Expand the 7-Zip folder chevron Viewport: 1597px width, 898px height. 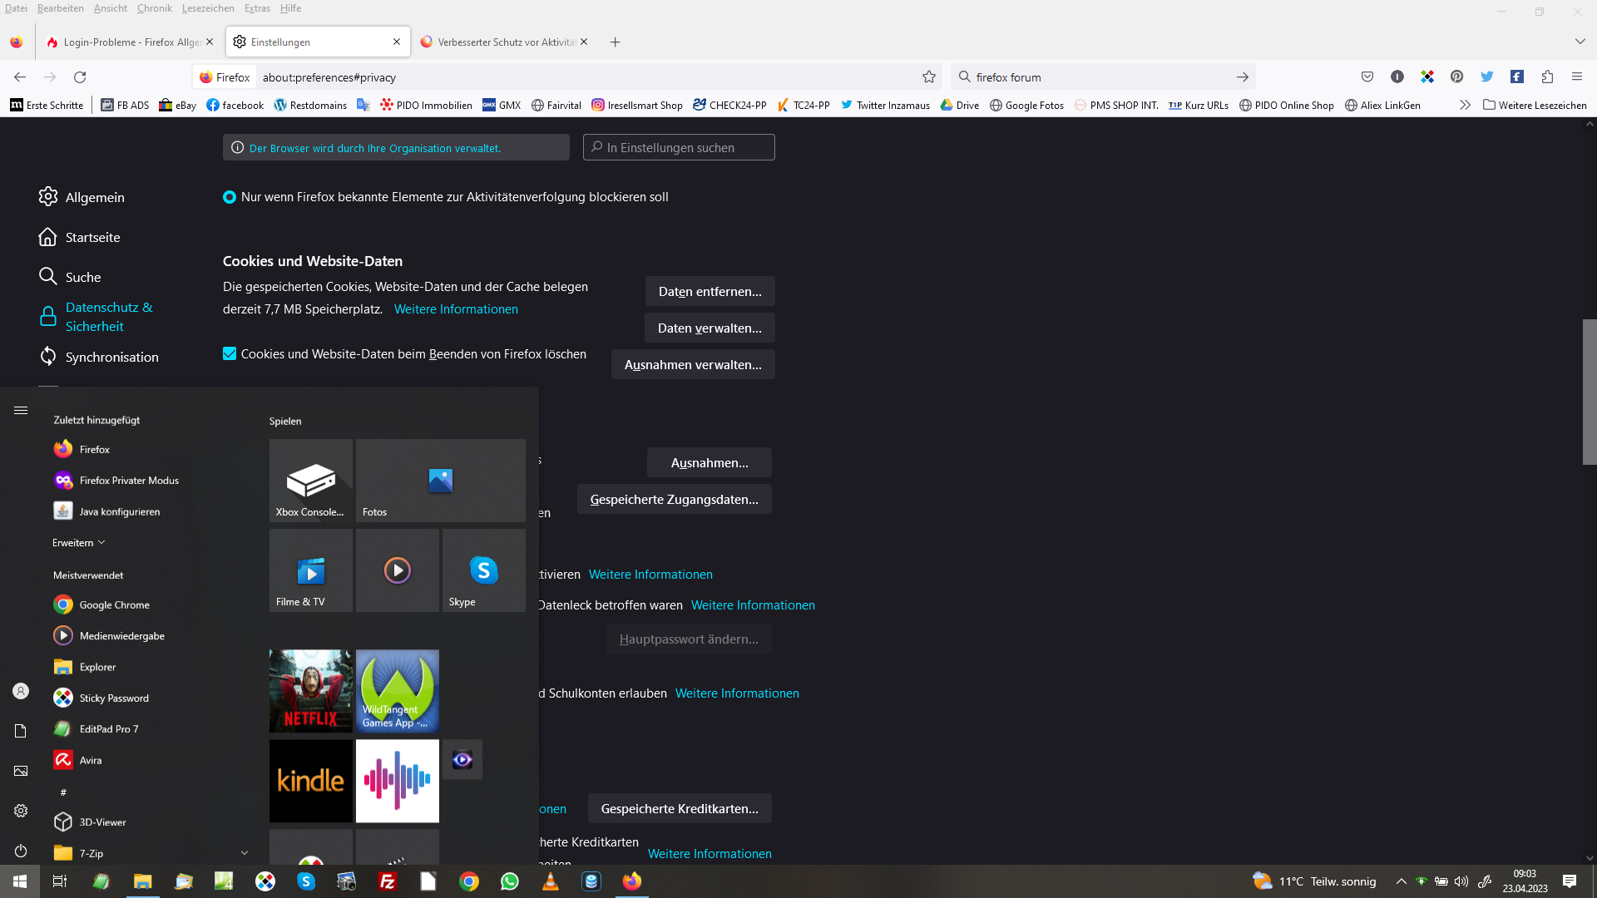click(245, 853)
